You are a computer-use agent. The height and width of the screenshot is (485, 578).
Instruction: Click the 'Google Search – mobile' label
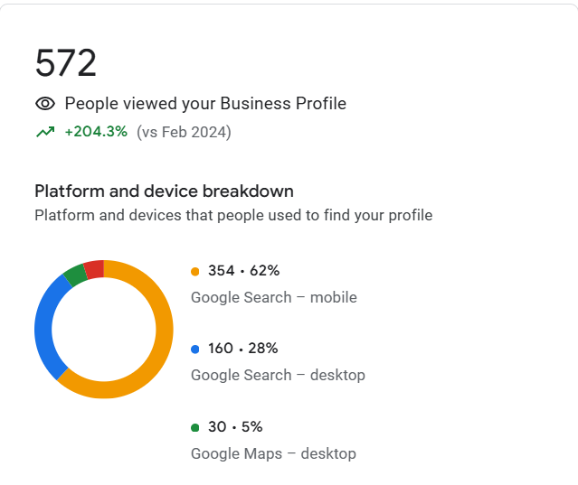click(274, 297)
